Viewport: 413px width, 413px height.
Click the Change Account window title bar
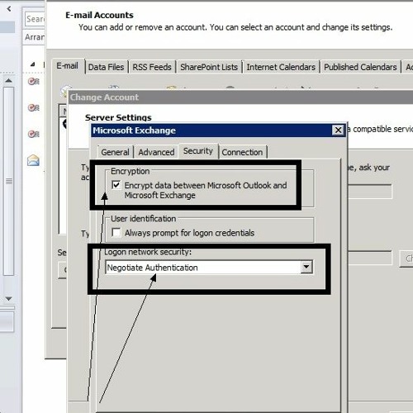pyautogui.click(x=241, y=97)
